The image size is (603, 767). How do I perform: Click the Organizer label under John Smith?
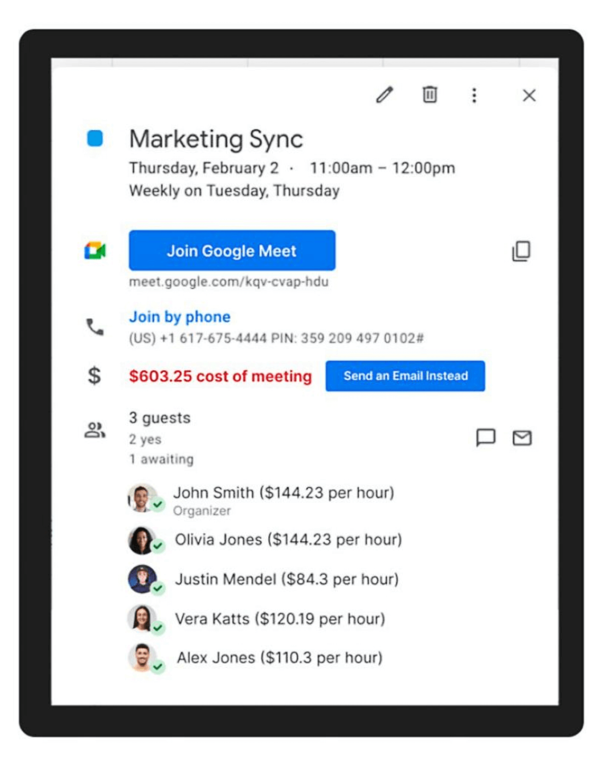point(202,511)
